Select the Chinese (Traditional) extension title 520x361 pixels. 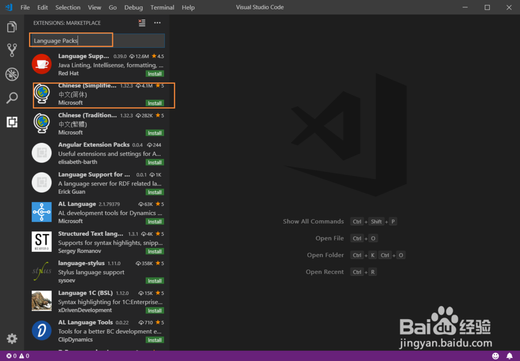pyautogui.click(x=87, y=115)
